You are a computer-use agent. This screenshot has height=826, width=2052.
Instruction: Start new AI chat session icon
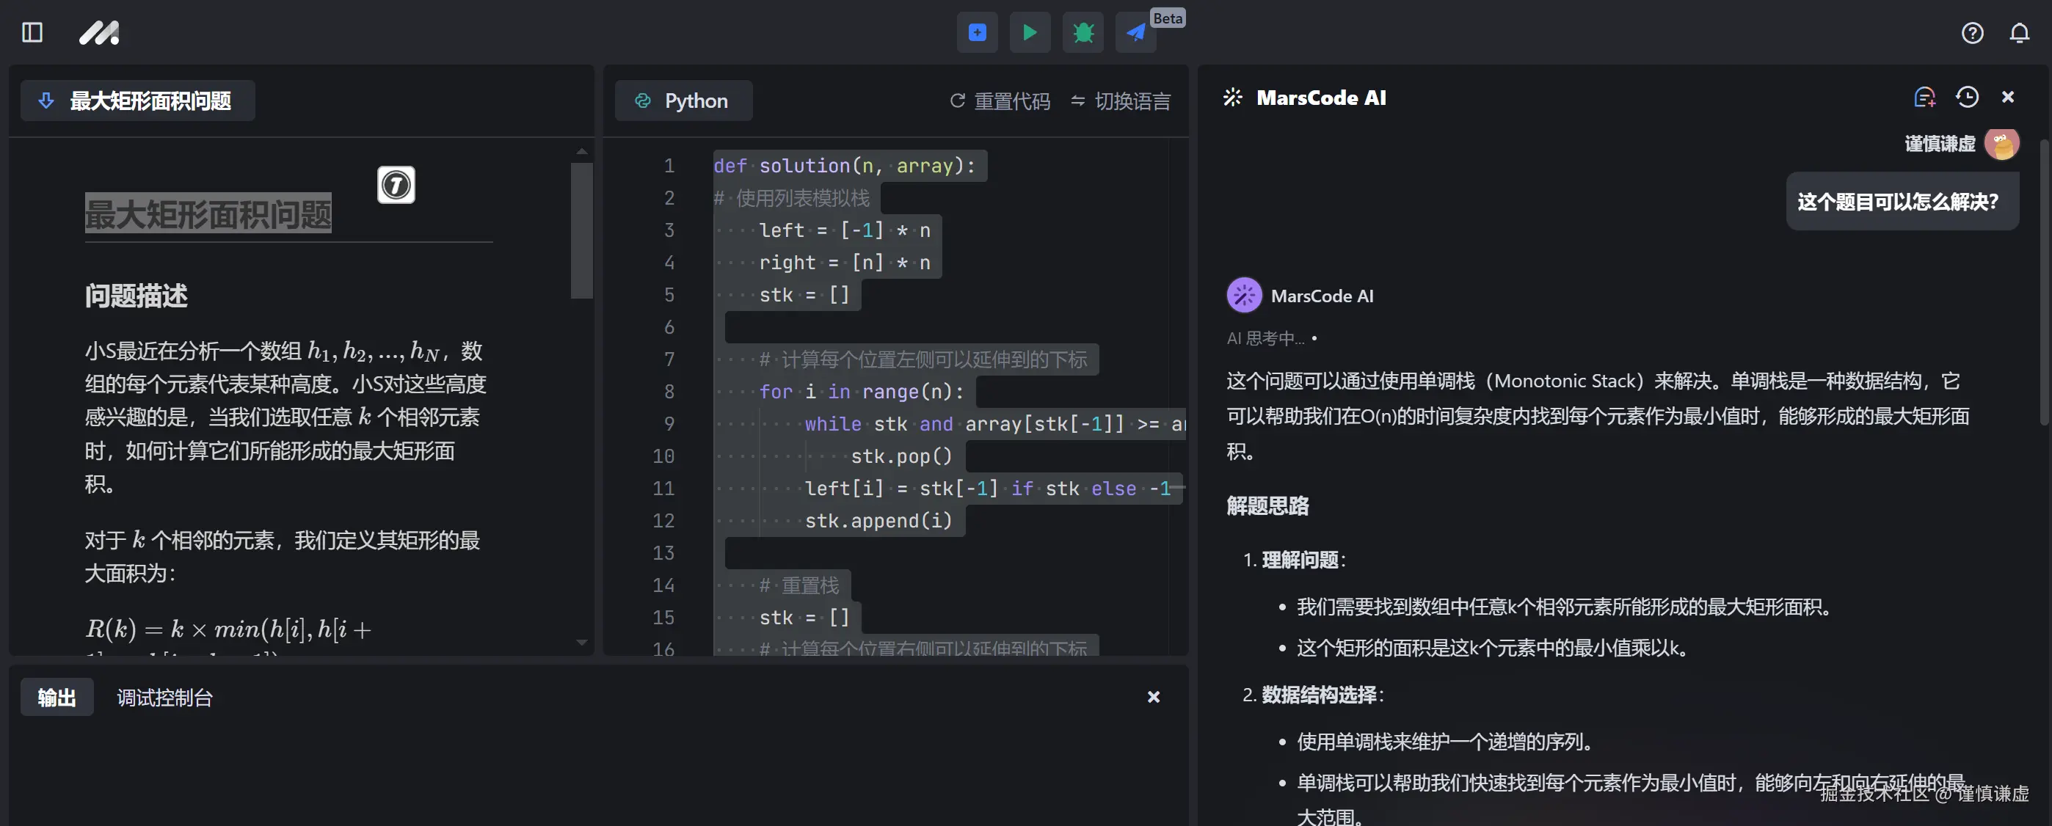point(1924,97)
